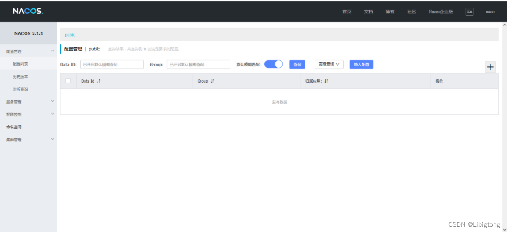Viewport: 507px width, 232px height.
Task: Check the select-all checkbox in table header
Action: [x=68, y=81]
